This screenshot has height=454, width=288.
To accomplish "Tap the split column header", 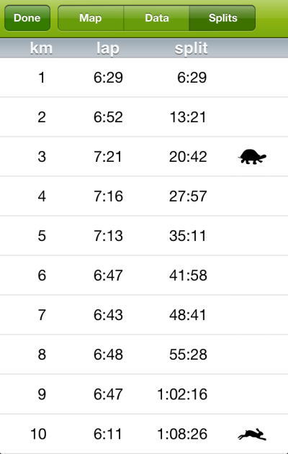I will (x=192, y=48).
